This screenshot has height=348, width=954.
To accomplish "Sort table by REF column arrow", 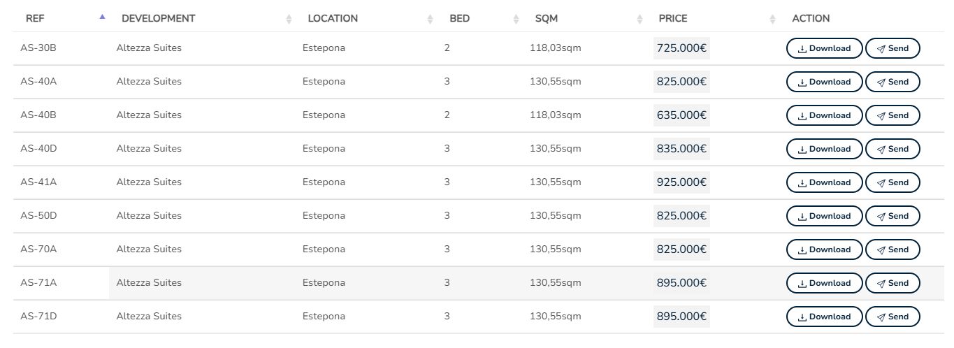I will click(103, 17).
